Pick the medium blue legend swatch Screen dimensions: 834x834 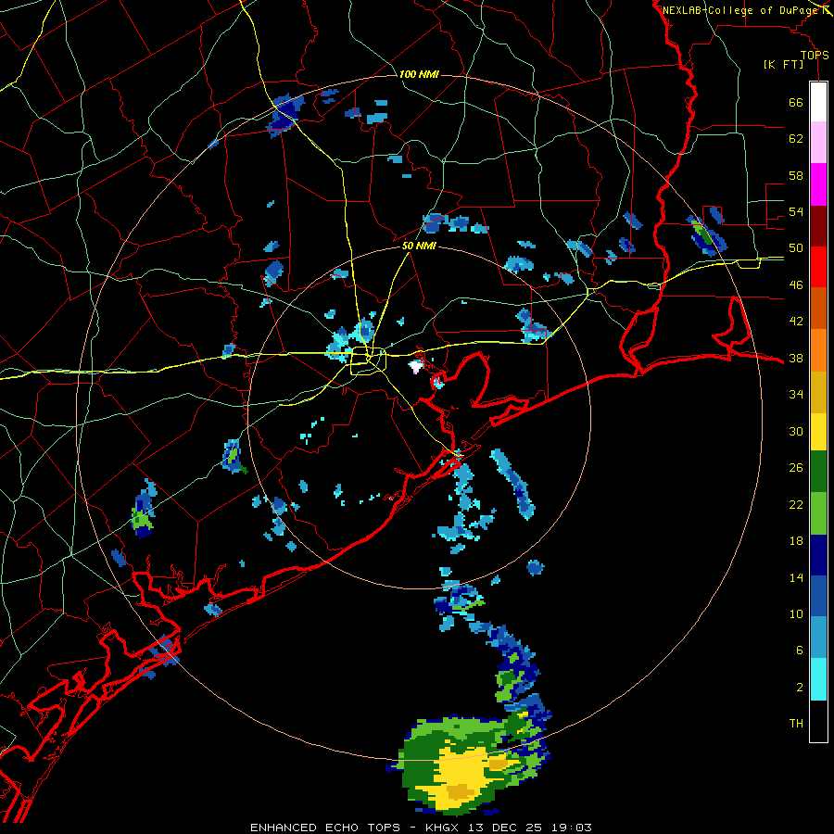tap(818, 596)
